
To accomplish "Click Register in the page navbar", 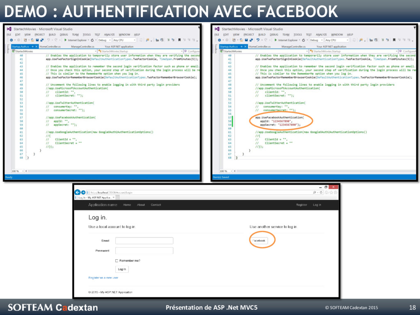I will [x=301, y=205].
